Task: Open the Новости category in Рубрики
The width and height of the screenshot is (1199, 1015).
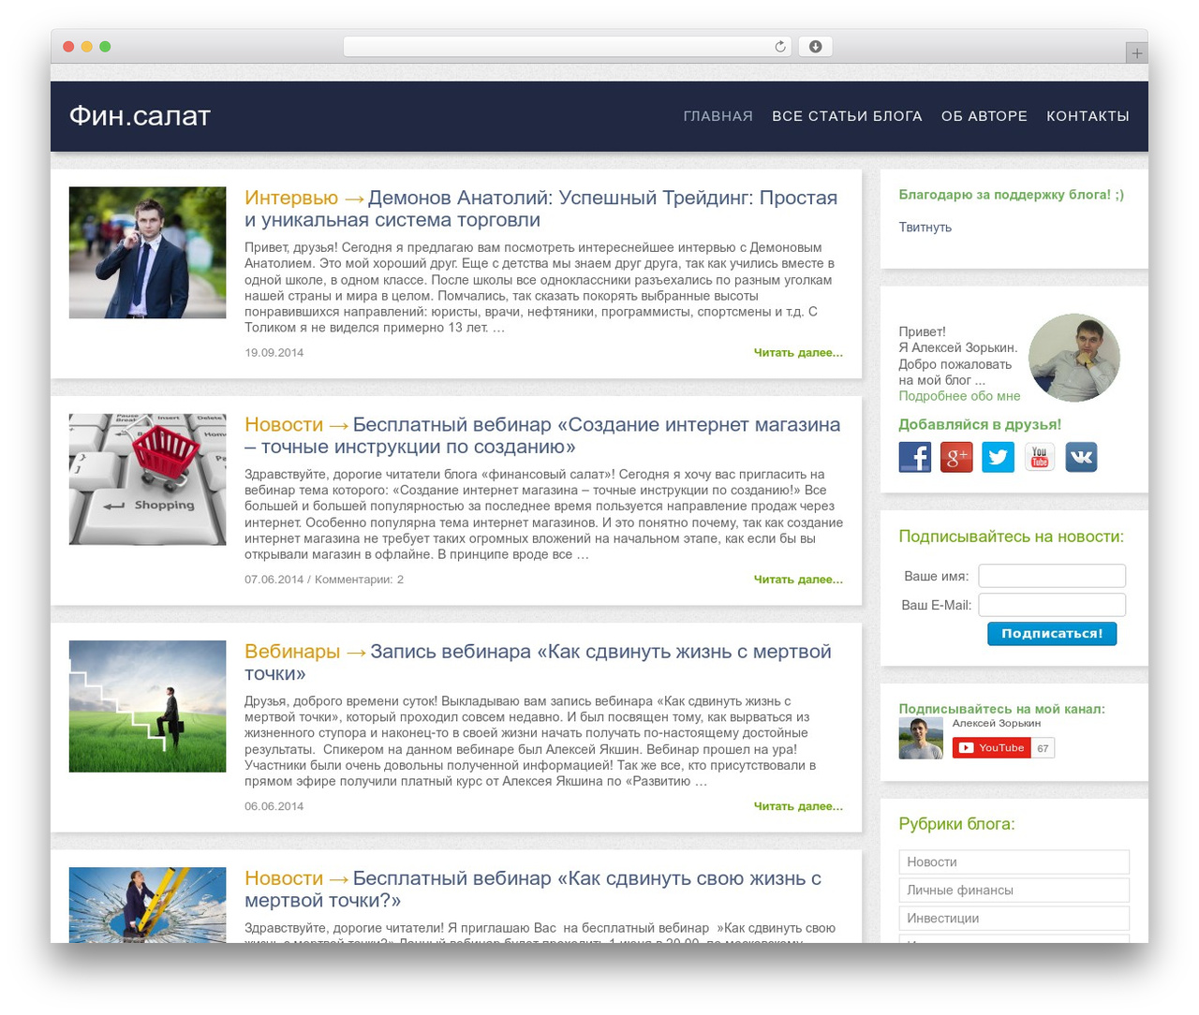Action: click(1014, 861)
